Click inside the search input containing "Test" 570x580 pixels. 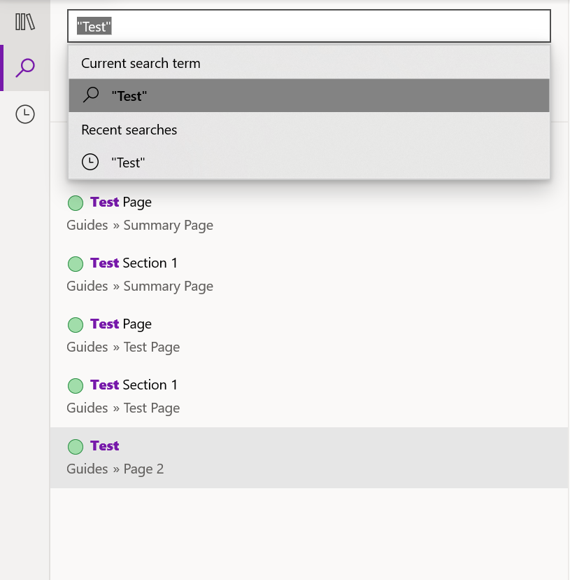pyautogui.click(x=280, y=26)
